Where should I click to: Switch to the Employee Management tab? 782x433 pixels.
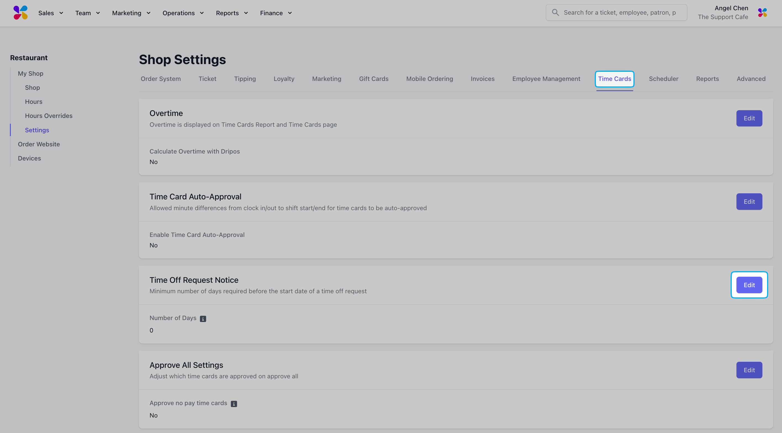[x=546, y=79]
